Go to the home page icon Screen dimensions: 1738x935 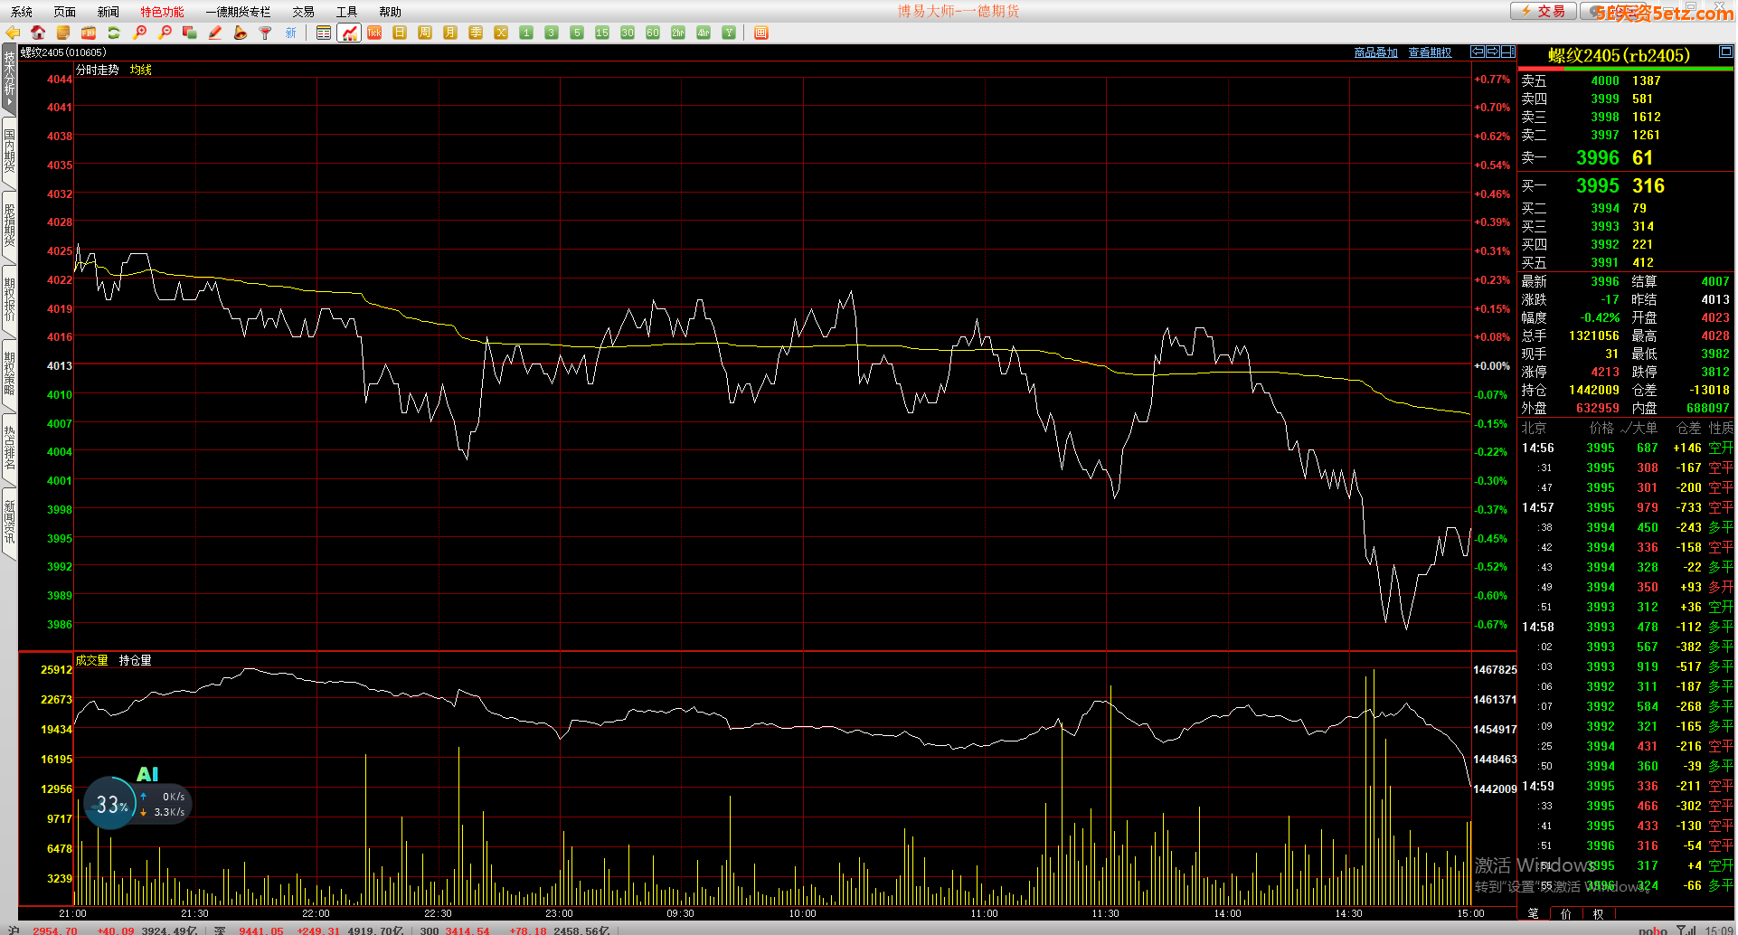coord(38,33)
